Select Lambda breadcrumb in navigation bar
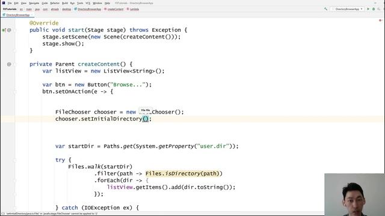This screenshot has height=216, width=385. click(x=133, y=9)
